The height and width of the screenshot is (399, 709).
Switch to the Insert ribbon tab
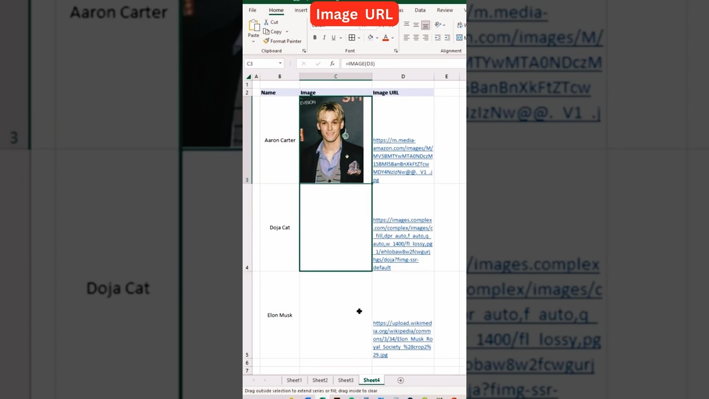(301, 10)
